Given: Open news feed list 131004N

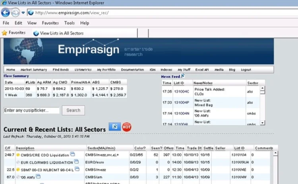Looking at the screenshot, I should (x=182, y=114).
